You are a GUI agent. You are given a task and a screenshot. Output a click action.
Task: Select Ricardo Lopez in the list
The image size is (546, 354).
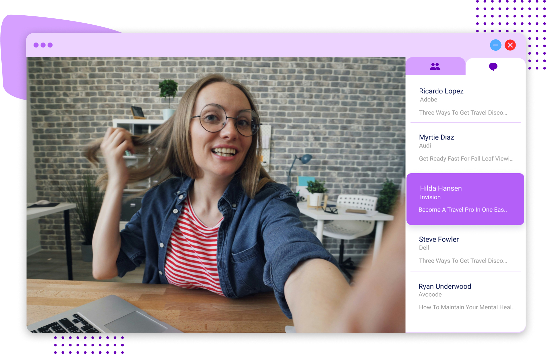coord(441,91)
